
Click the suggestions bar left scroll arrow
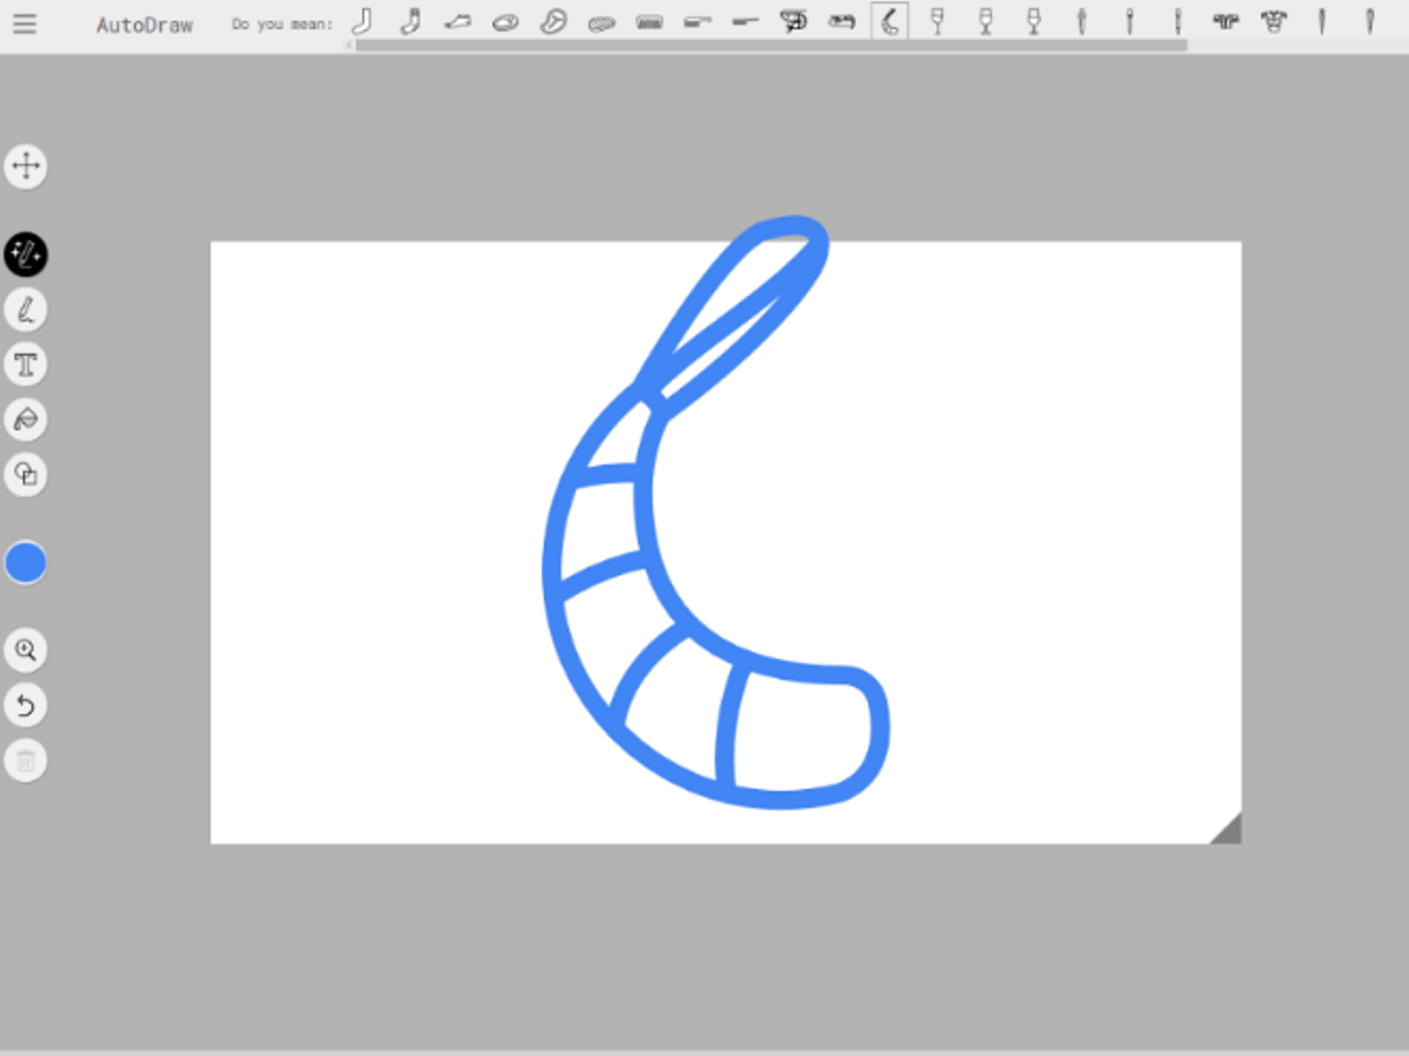pos(349,45)
